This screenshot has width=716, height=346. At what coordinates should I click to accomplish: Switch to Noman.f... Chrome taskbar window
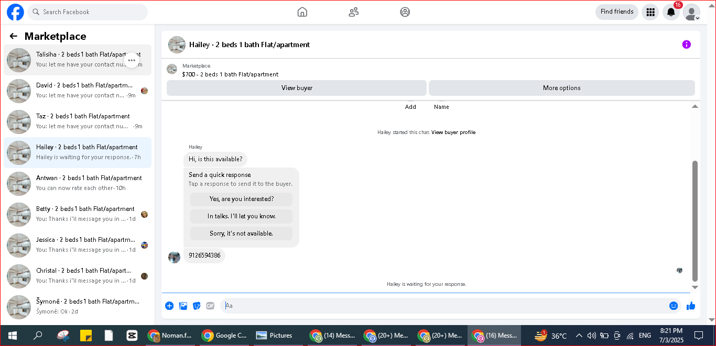point(170,336)
